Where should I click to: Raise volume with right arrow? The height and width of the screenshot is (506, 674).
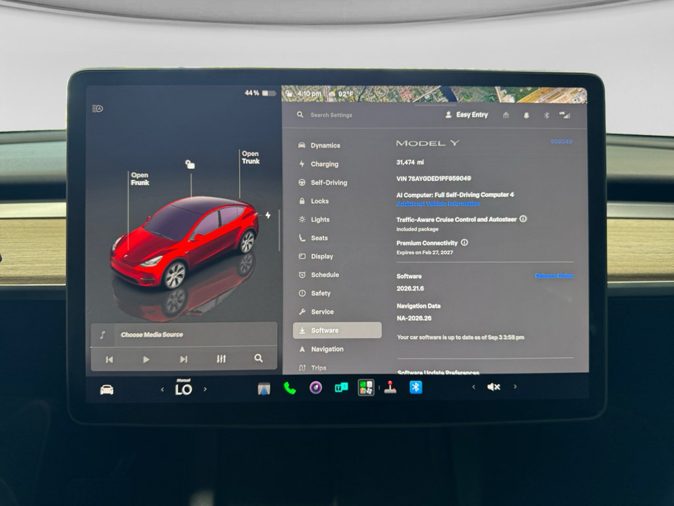pyautogui.click(x=515, y=386)
